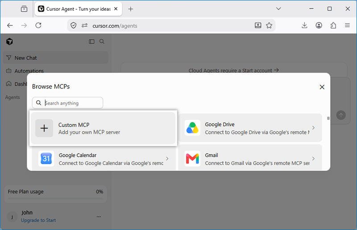
Task: Click the Cursor cube logo
Action: [x=9, y=42]
